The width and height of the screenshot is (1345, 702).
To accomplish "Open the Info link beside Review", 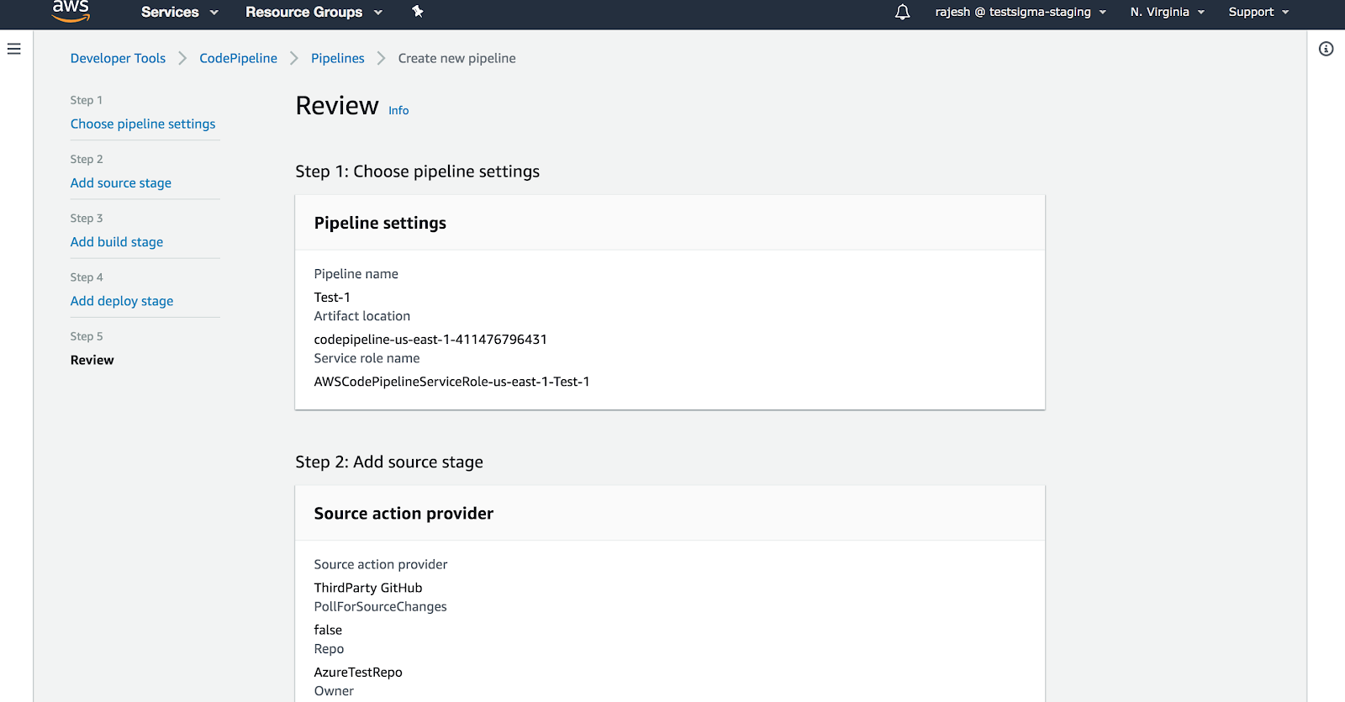I will [398, 110].
